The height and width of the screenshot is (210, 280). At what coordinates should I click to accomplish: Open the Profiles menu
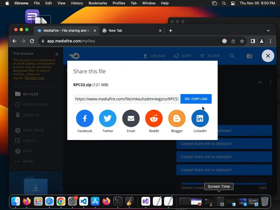point(119,3)
